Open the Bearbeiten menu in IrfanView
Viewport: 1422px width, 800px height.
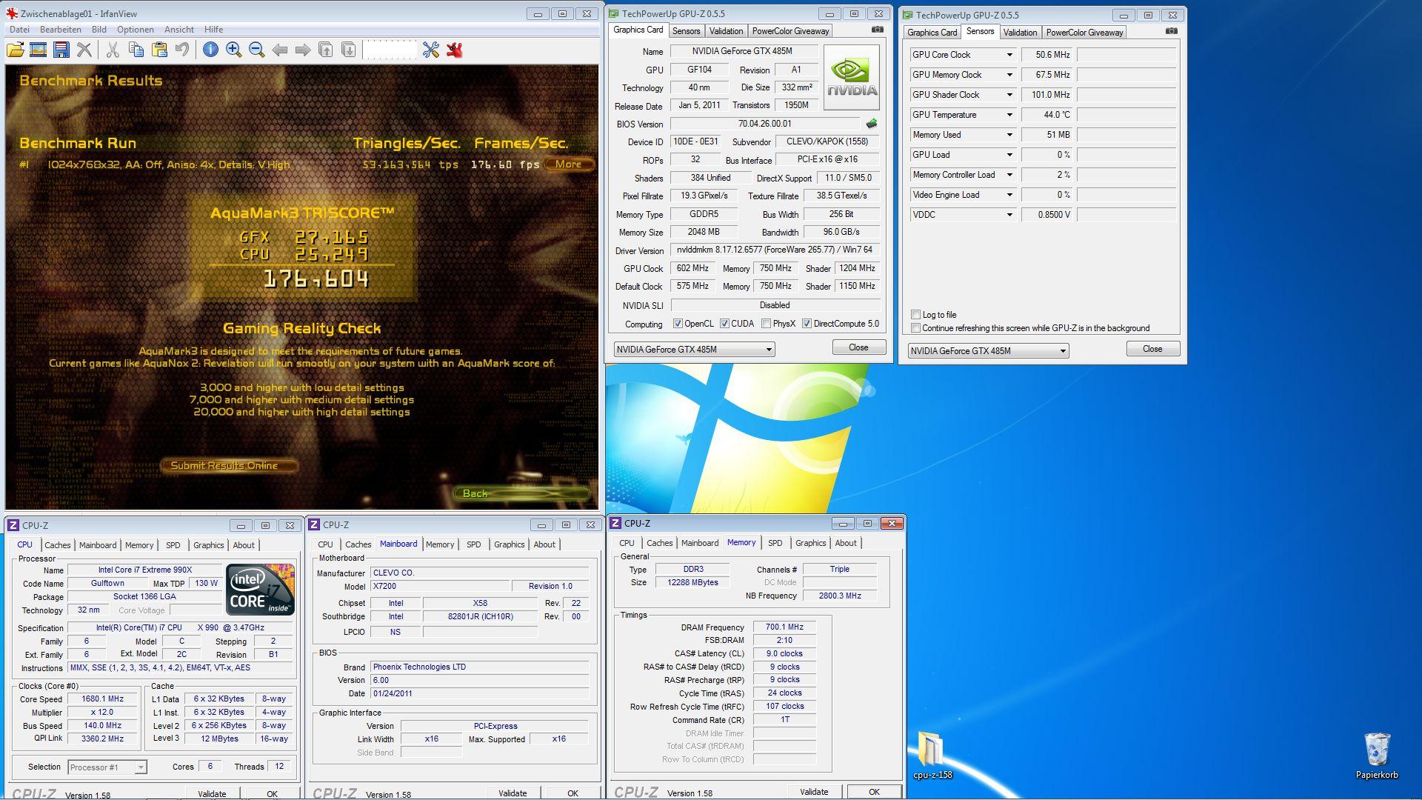(61, 30)
